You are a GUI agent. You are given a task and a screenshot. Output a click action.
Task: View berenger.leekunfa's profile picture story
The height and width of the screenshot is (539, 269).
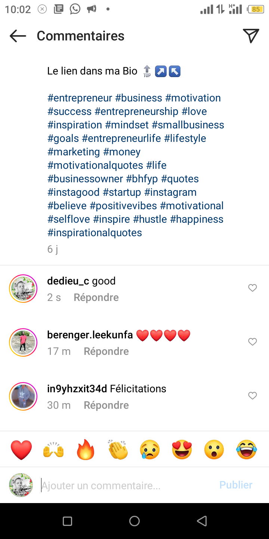click(23, 342)
